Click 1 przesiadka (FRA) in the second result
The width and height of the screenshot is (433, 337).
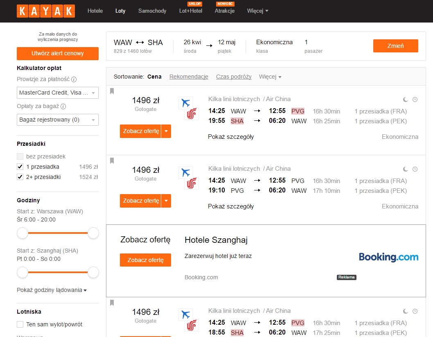pyautogui.click(x=381, y=181)
